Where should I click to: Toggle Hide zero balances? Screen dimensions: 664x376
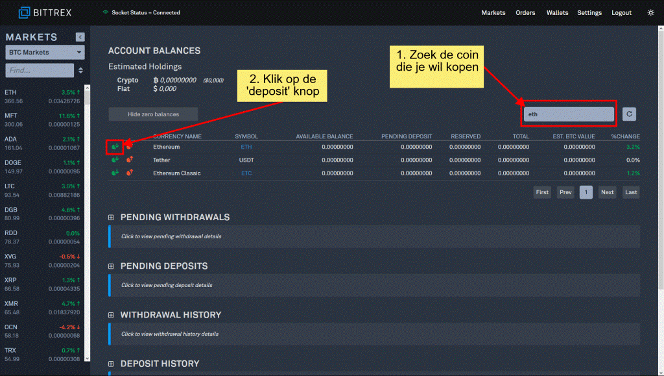coord(153,114)
